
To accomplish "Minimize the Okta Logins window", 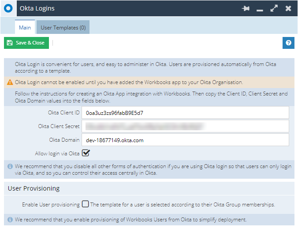I will tap(260, 10).
